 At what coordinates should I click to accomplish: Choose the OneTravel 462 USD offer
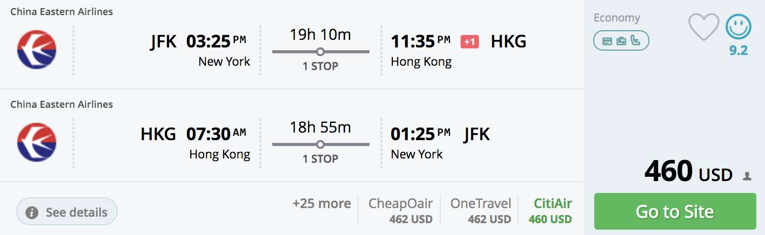click(481, 211)
